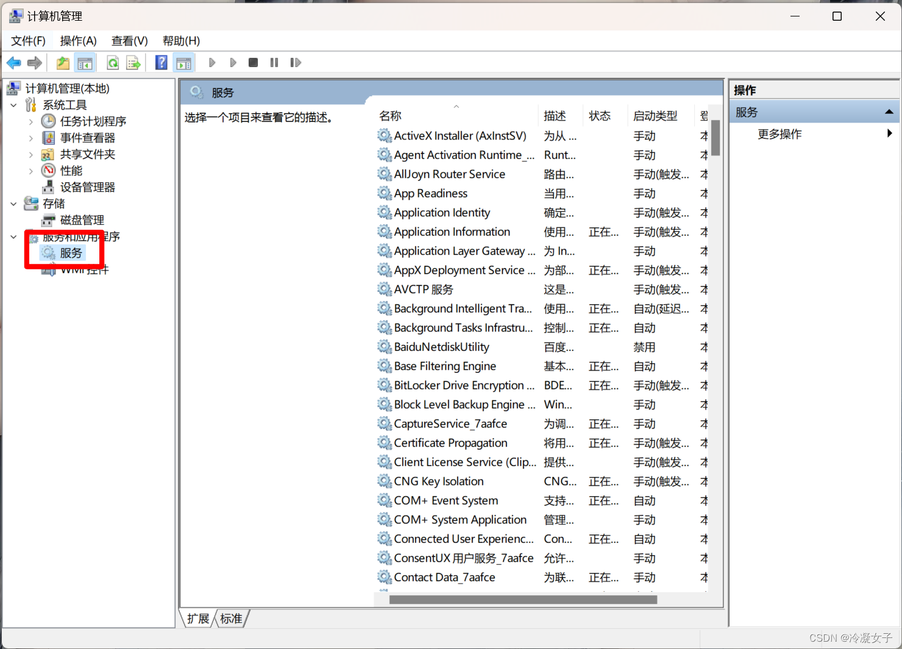Expand the 任务计划程序 node arrow
Viewport: 902px width, 649px height.
(31, 121)
